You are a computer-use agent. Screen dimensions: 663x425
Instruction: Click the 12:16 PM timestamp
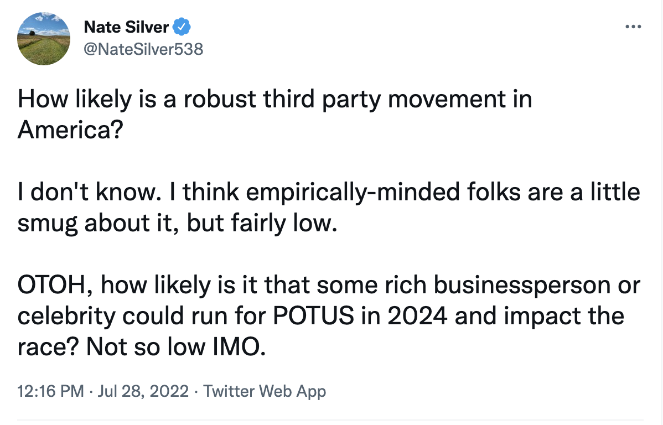(50, 391)
